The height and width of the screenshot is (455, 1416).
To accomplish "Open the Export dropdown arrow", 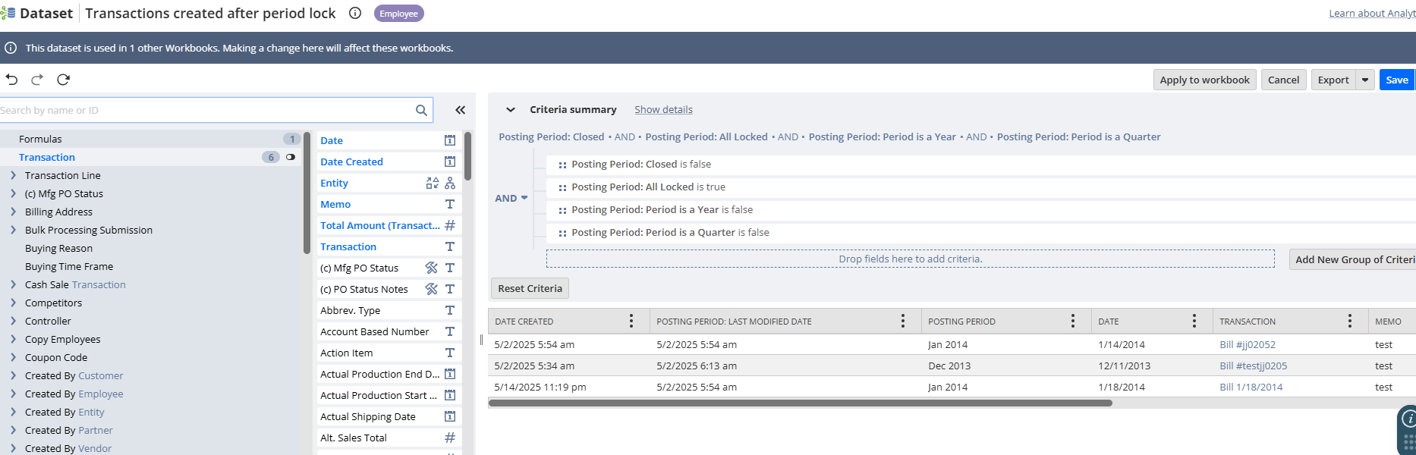I will click(x=1365, y=80).
